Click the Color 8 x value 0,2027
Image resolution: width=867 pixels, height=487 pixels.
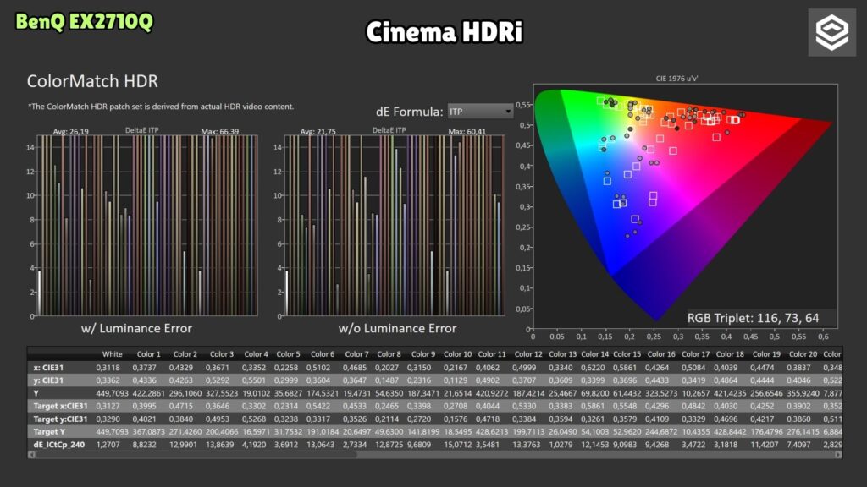click(x=387, y=367)
